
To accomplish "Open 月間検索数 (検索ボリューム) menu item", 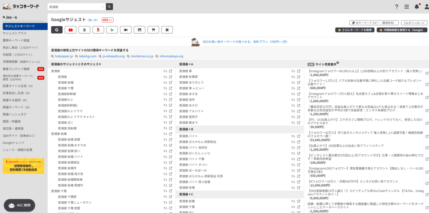I will click(x=21, y=62).
